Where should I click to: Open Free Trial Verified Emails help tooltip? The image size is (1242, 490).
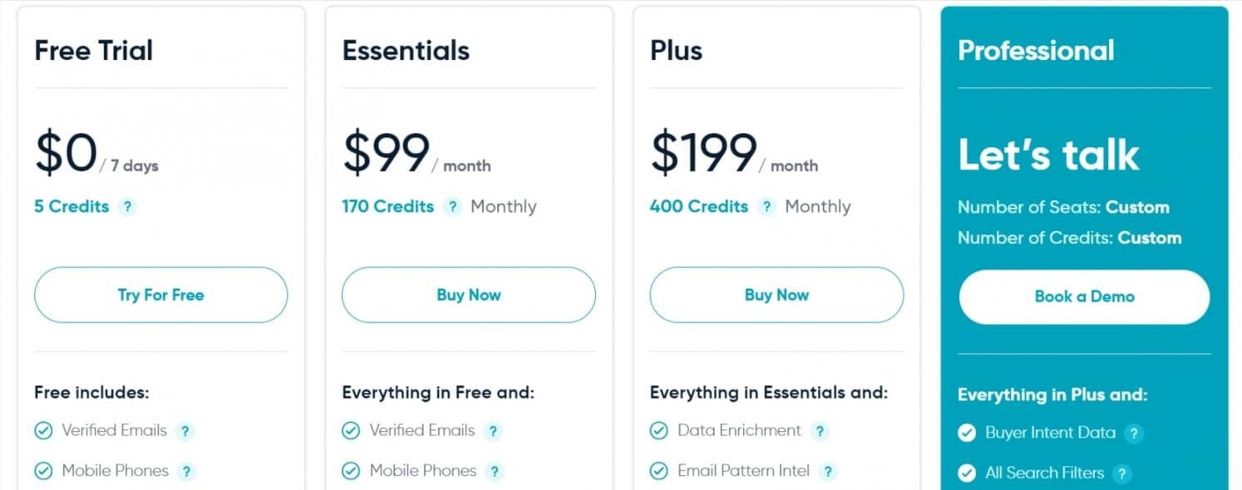click(x=185, y=431)
